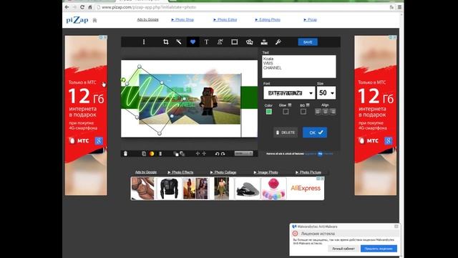Select the Crop tool

point(165,42)
